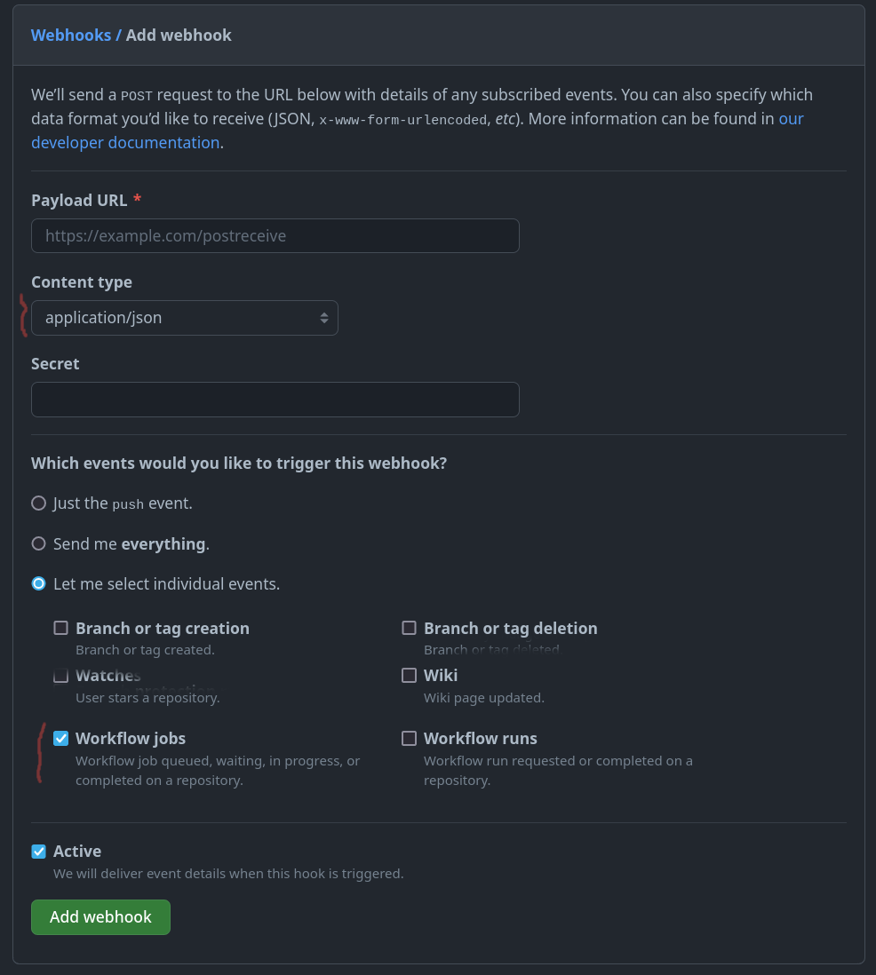Click the Active label text
The height and width of the screenshot is (975, 876).
[x=77, y=852]
